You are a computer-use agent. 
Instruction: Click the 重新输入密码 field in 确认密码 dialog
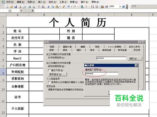tap(102, 74)
